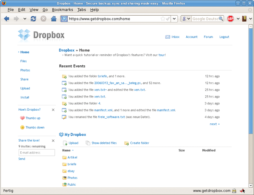Click the scrollbar up arrow
Image resolution: width=254 pixels, height=195 pixels.
point(251,26)
